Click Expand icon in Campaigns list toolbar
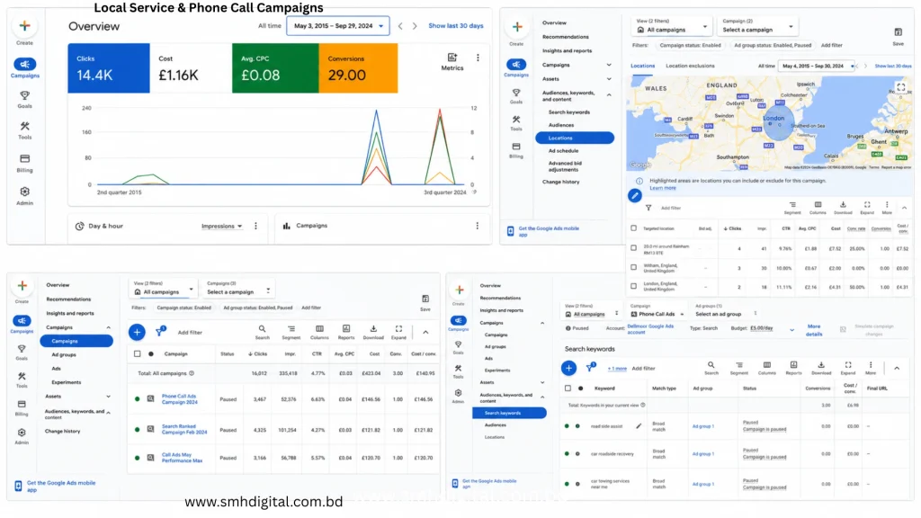The height and width of the screenshot is (518, 921). coord(398,329)
